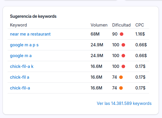Click the red difficulty dot in 'chick-fil-a k' row
Viewport: 162px width, 118px height.
click(x=123, y=66)
